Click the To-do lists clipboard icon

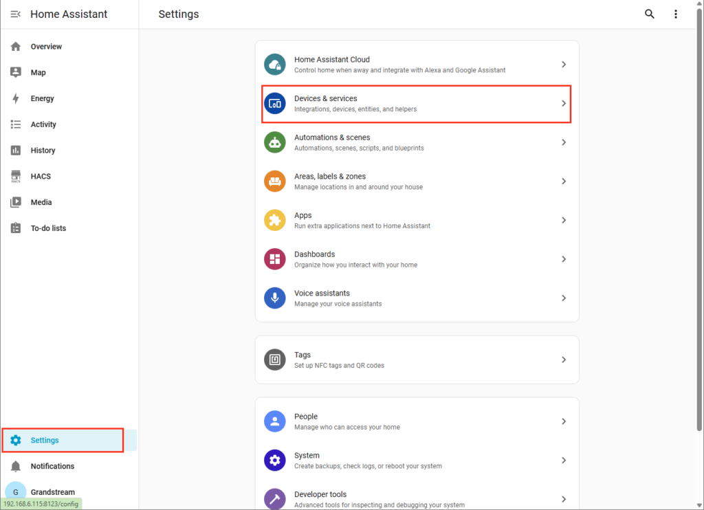coord(16,228)
